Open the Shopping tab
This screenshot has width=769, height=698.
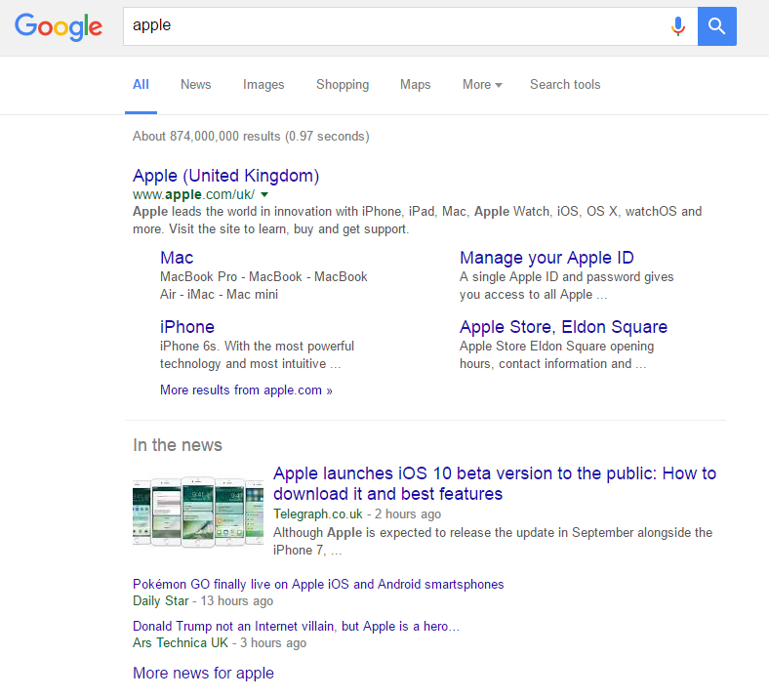click(343, 84)
